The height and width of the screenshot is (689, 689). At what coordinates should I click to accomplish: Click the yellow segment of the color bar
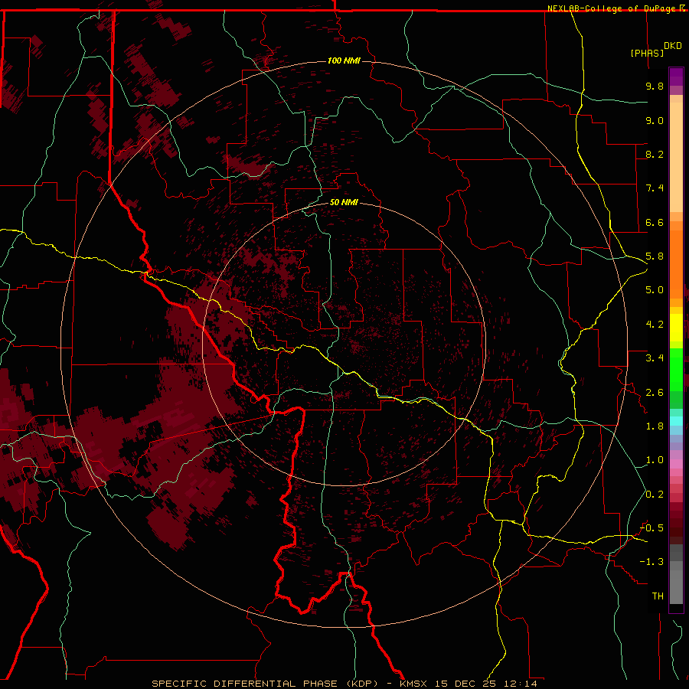(x=676, y=328)
